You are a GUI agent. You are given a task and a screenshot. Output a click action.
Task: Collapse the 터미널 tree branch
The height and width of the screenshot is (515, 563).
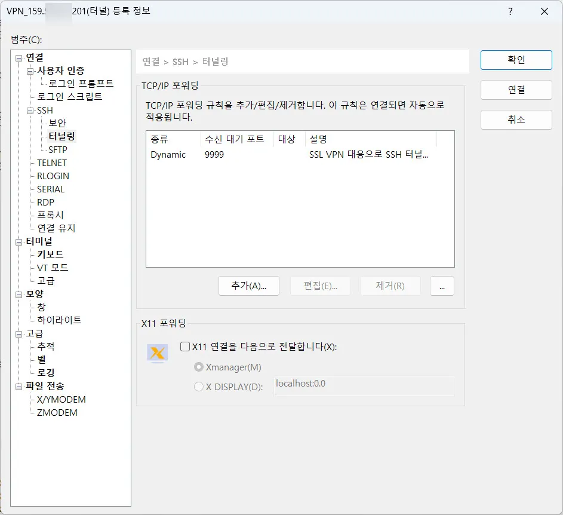tap(17, 241)
